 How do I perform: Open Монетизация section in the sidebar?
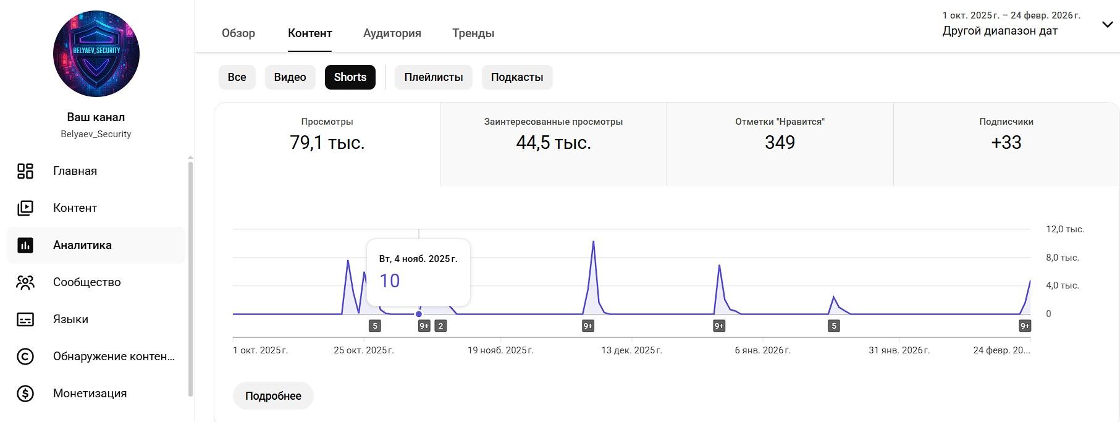tap(96, 394)
